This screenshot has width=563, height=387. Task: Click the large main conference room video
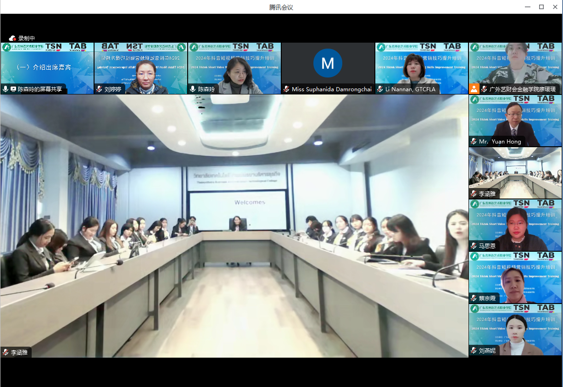click(x=234, y=225)
